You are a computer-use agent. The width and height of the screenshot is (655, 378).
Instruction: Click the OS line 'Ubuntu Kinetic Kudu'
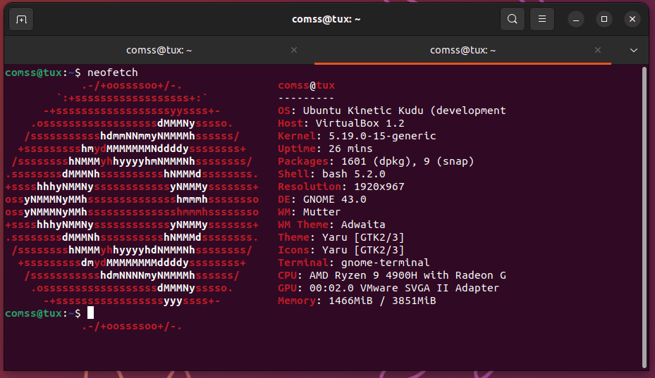(x=363, y=111)
